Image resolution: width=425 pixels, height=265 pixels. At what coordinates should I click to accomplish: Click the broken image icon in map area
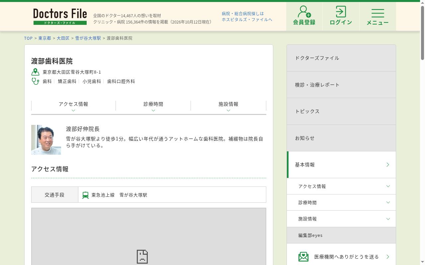[x=142, y=257]
